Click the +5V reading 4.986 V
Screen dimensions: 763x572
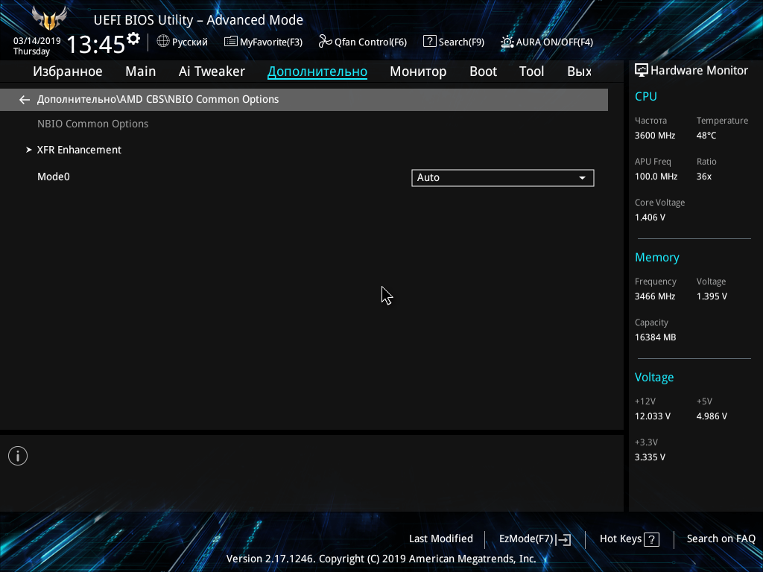[712, 416]
